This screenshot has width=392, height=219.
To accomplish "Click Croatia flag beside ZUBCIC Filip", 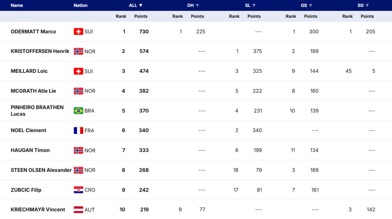I will tap(78, 190).
